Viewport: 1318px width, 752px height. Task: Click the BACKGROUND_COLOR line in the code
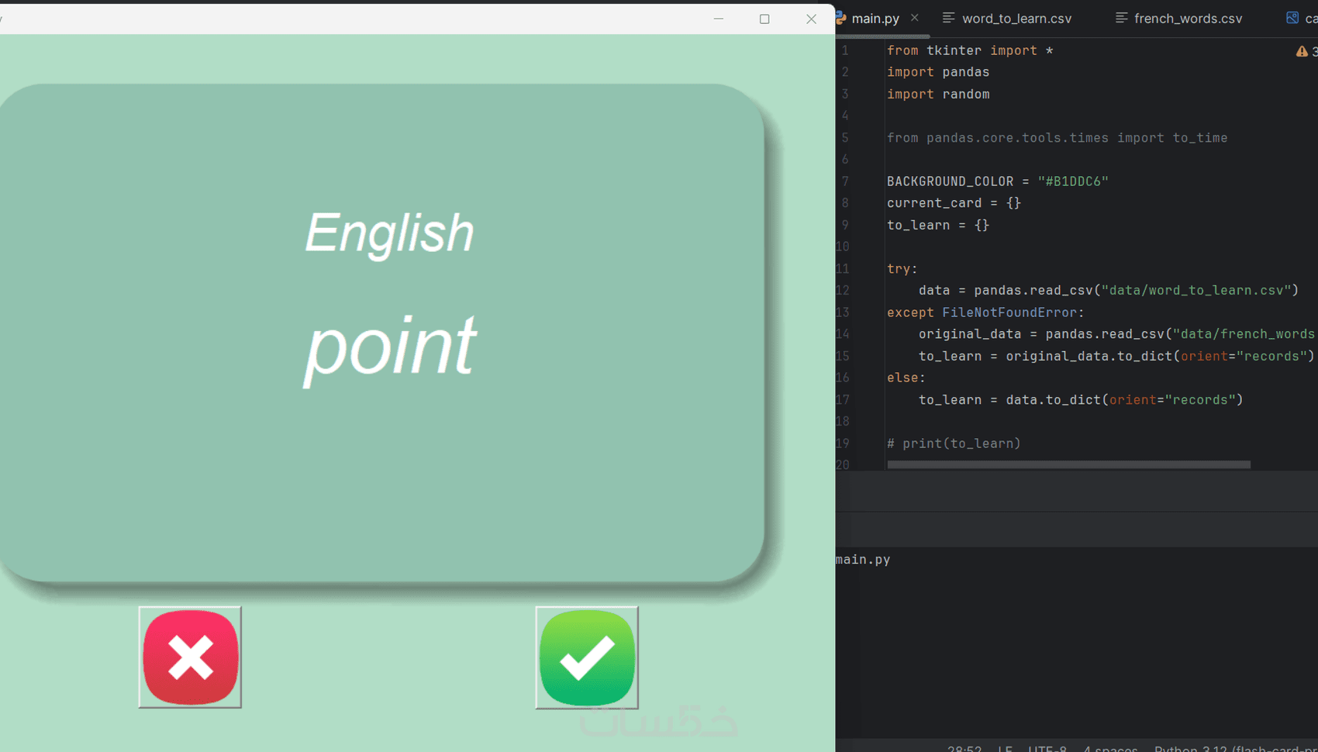coord(998,181)
